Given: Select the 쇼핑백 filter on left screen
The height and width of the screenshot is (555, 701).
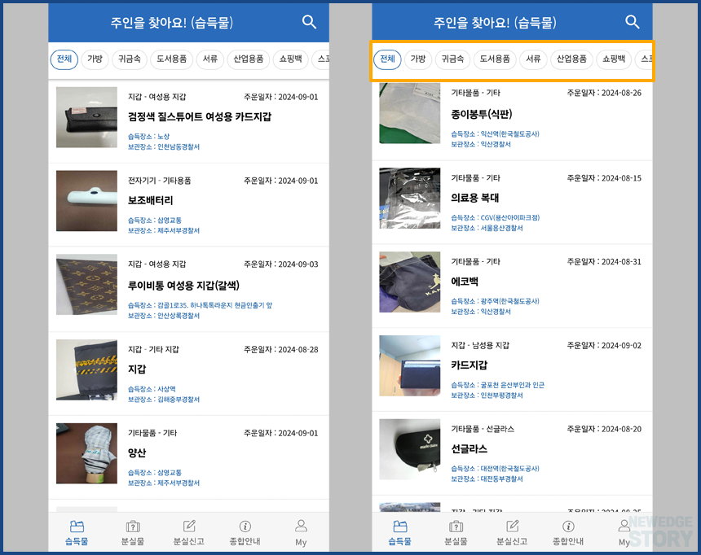Looking at the screenshot, I should (x=291, y=59).
